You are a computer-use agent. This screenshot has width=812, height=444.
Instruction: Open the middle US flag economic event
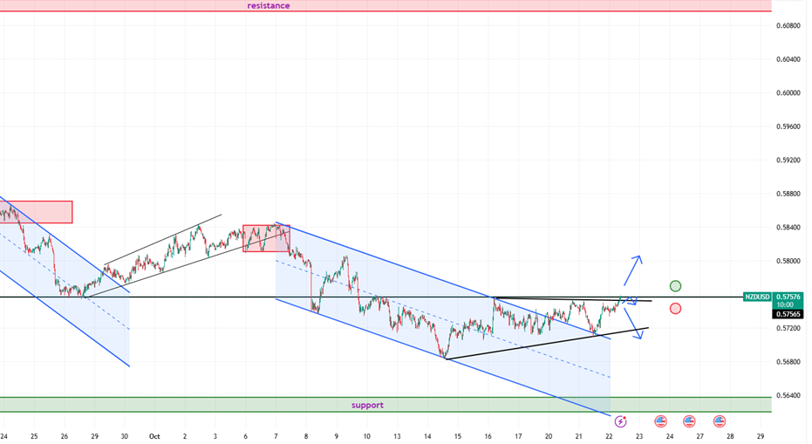click(689, 421)
